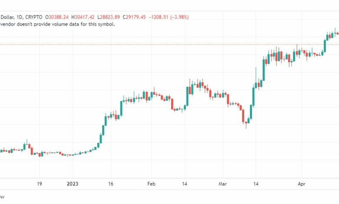The width and height of the screenshot is (339, 204).
Task: Select the Feb label on time axis
Action: tap(151, 184)
